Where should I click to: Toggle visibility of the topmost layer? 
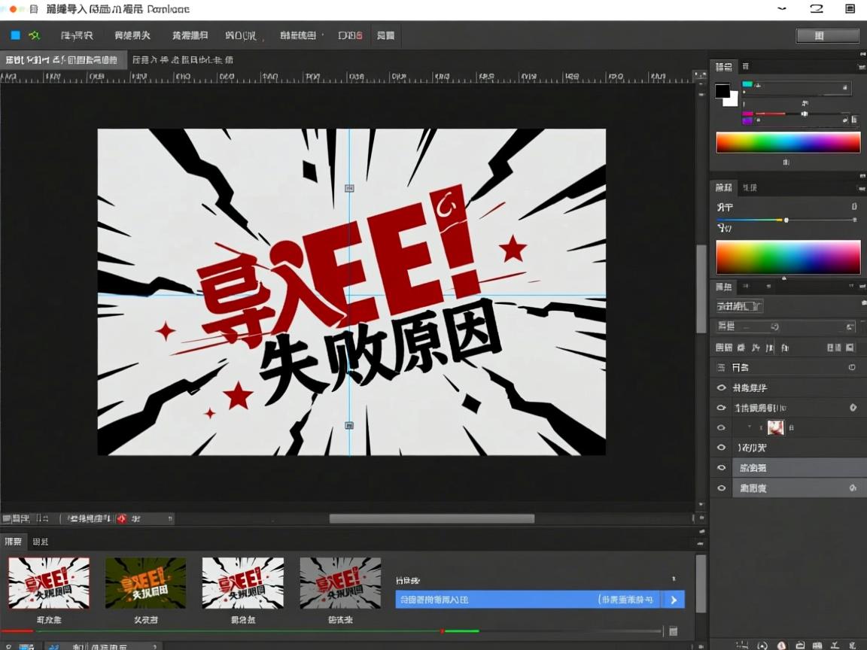tap(722, 387)
